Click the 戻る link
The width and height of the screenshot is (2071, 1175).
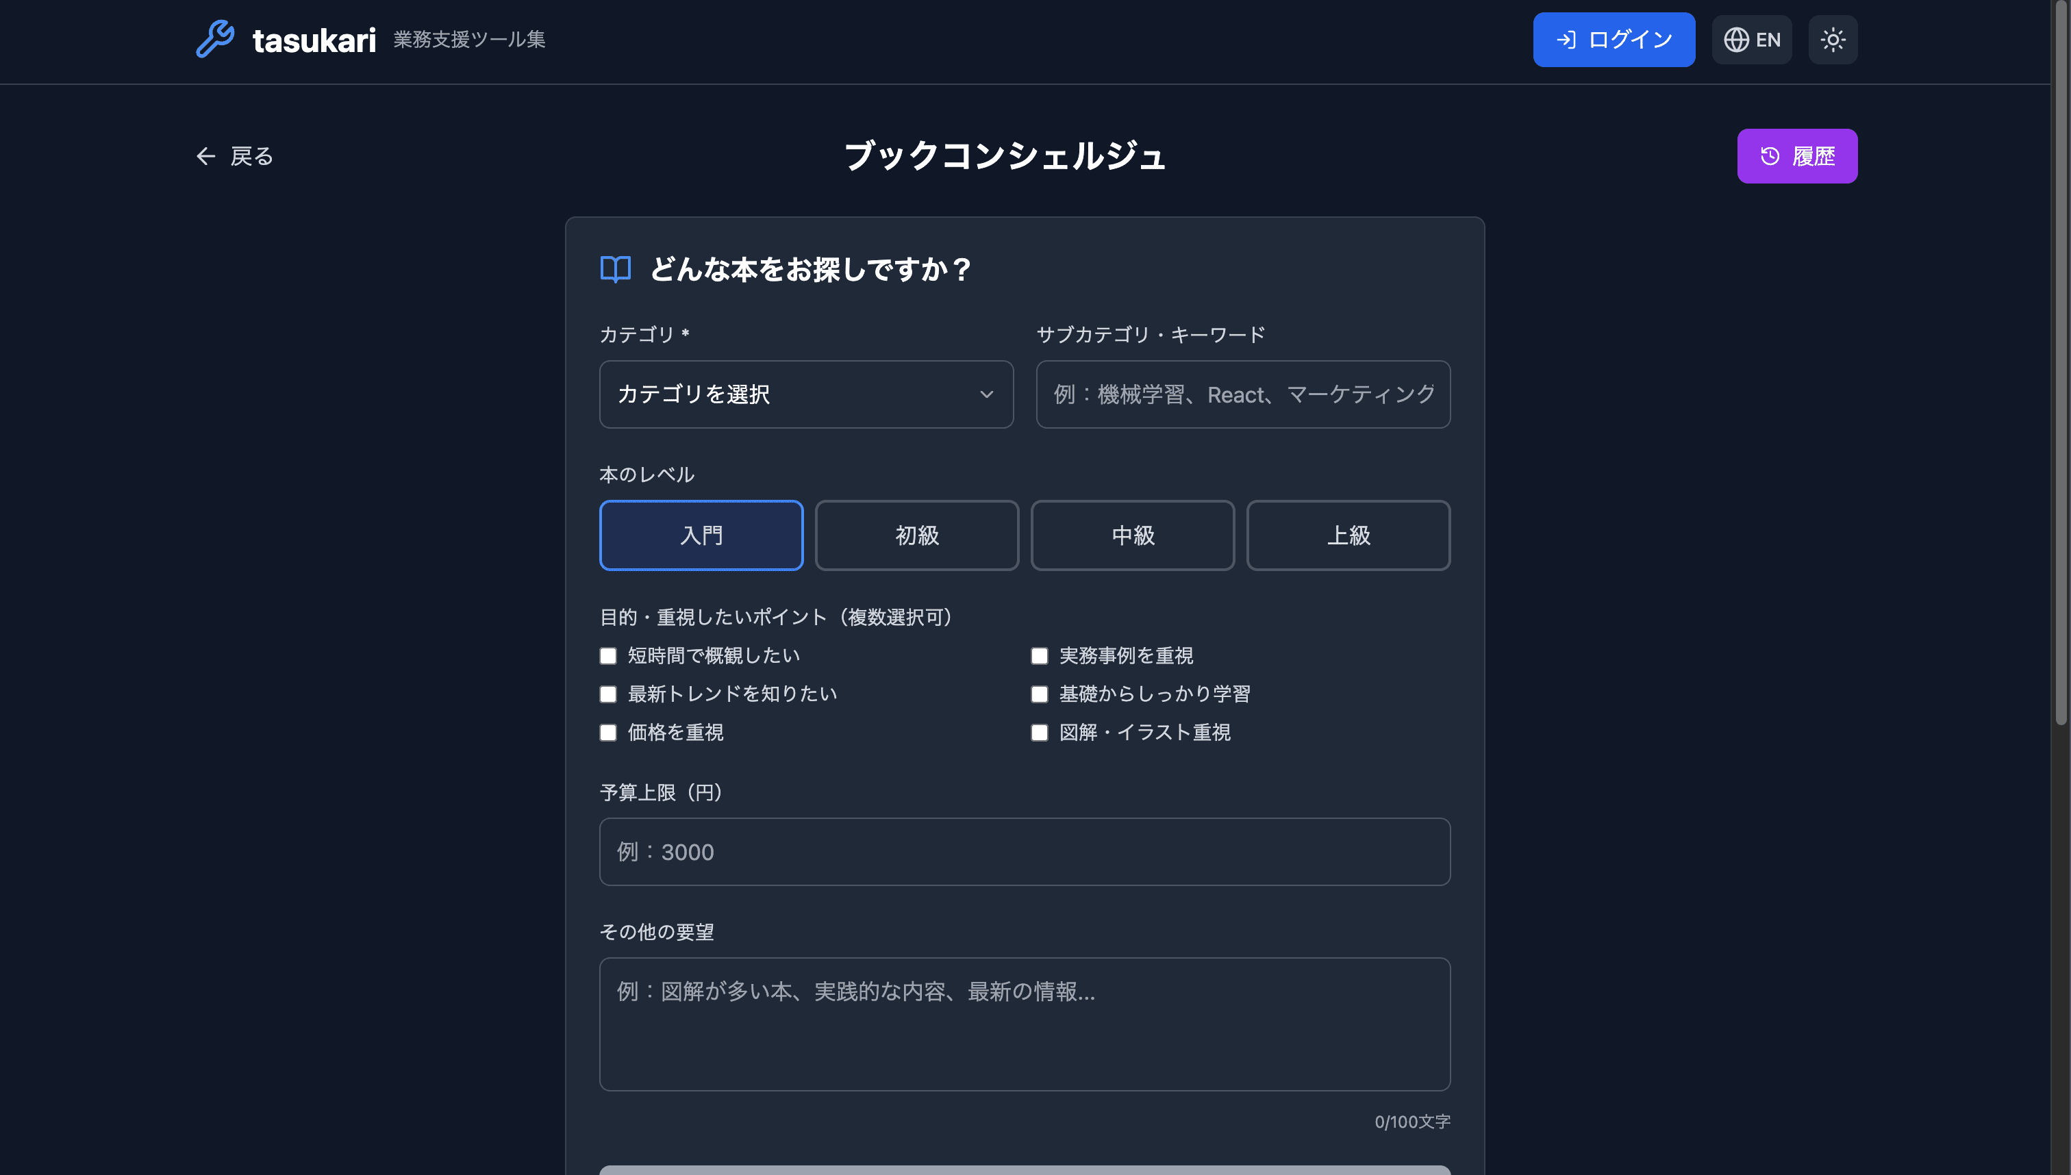pos(251,155)
